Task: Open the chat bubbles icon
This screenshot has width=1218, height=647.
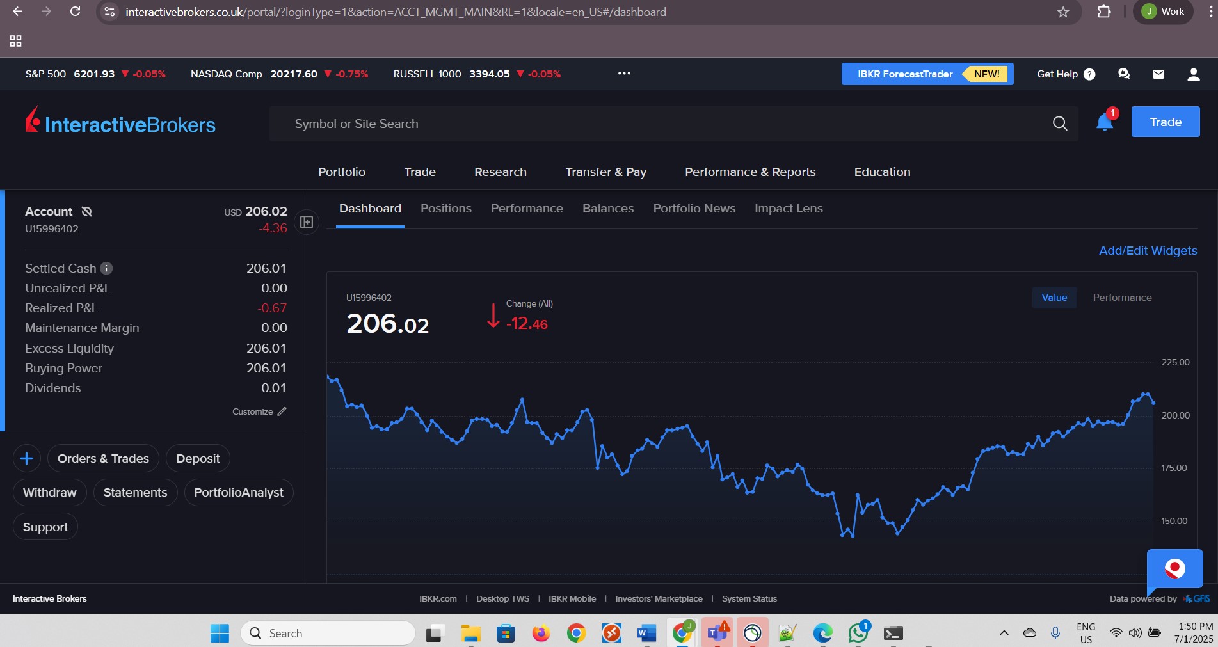Action: click(1124, 74)
